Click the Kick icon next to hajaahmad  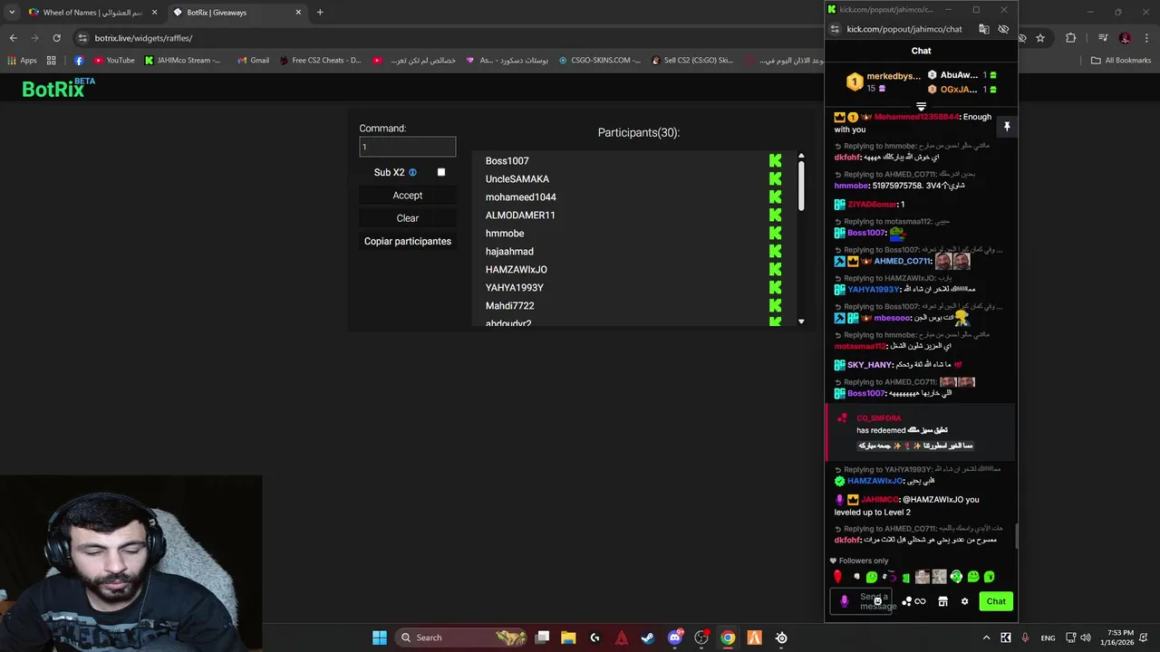click(x=775, y=251)
